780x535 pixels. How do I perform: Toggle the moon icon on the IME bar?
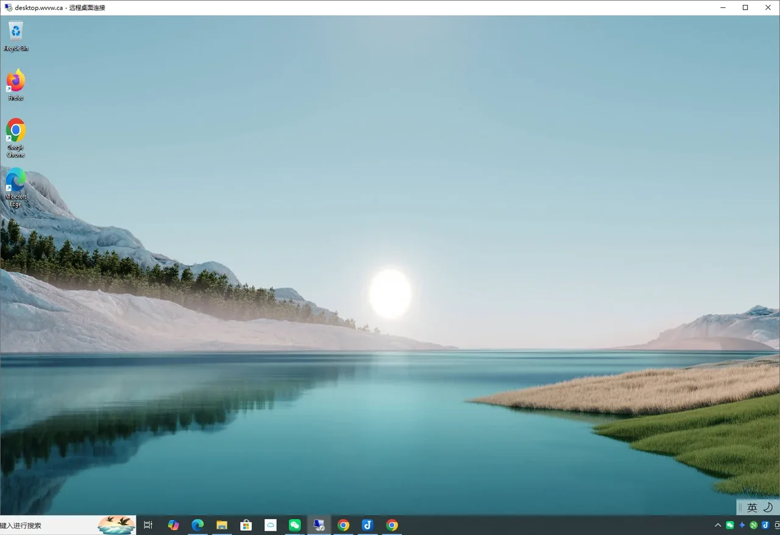pyautogui.click(x=768, y=508)
